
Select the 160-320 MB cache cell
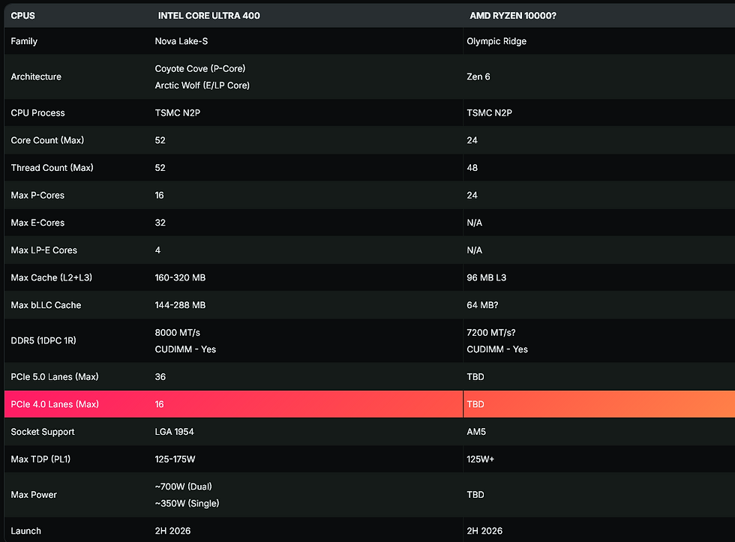click(180, 277)
